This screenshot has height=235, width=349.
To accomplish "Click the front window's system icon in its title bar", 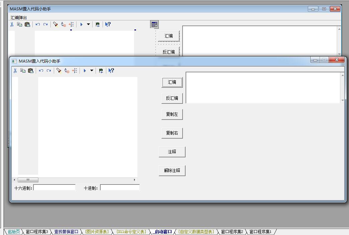I will [x=14, y=61].
